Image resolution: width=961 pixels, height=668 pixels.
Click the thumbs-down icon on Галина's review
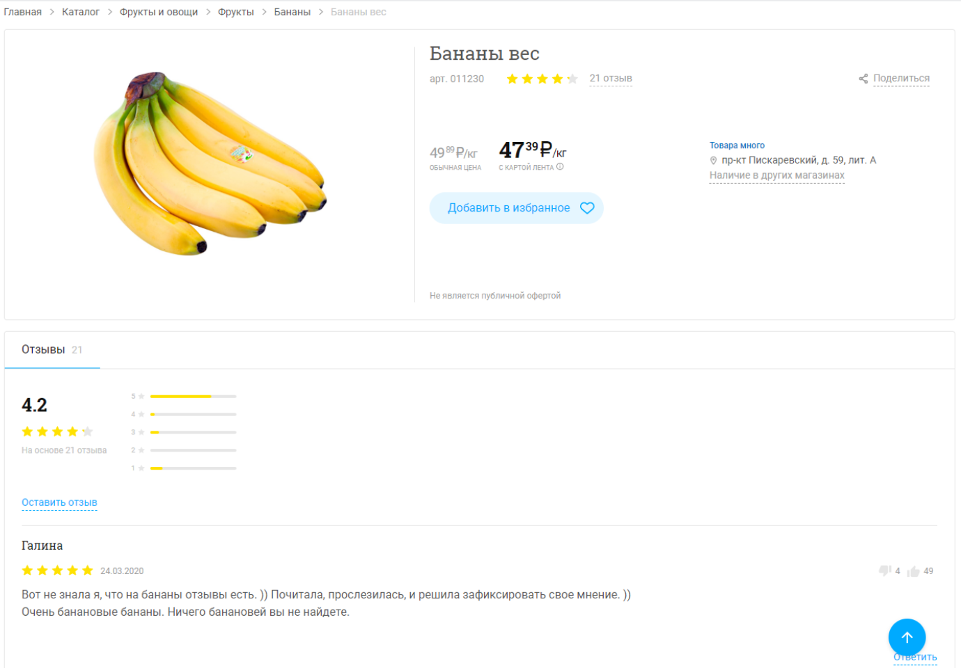(885, 571)
